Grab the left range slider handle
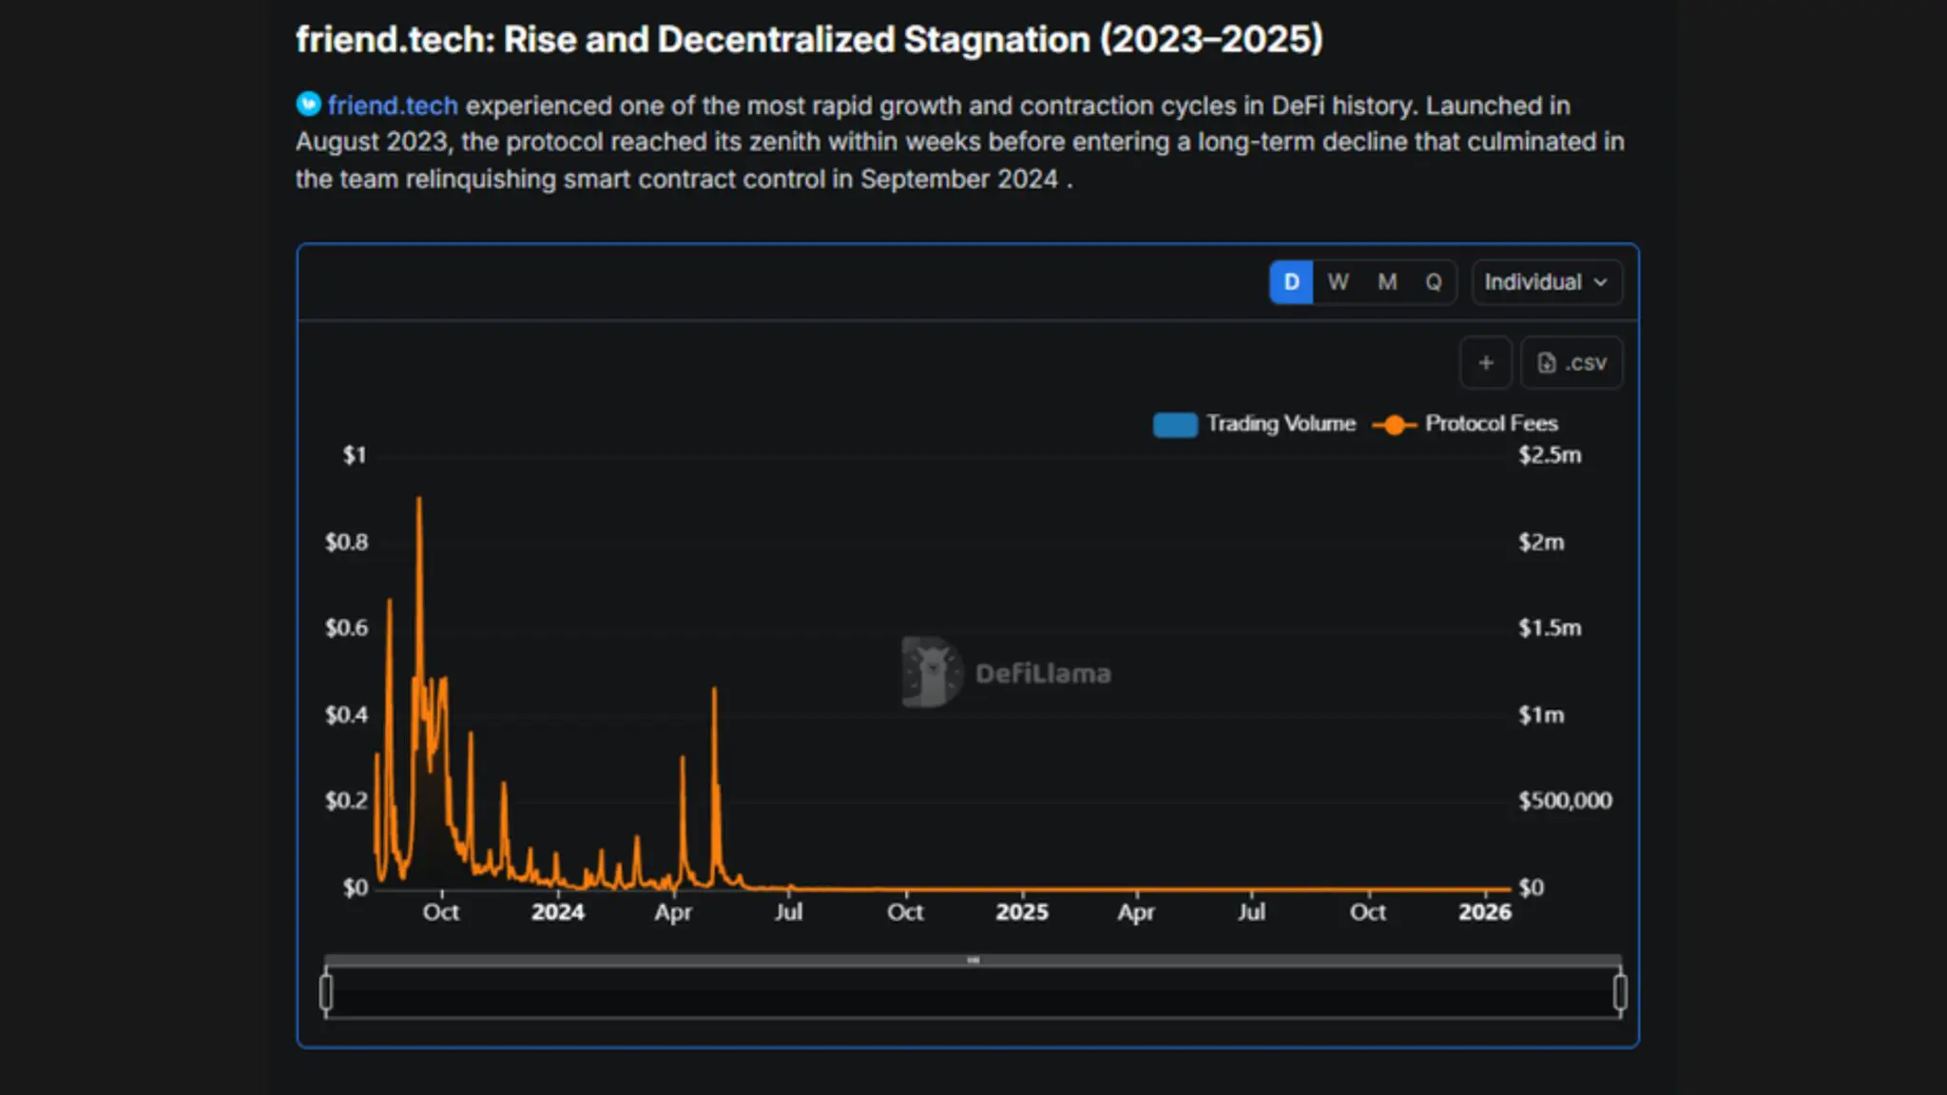 click(326, 992)
